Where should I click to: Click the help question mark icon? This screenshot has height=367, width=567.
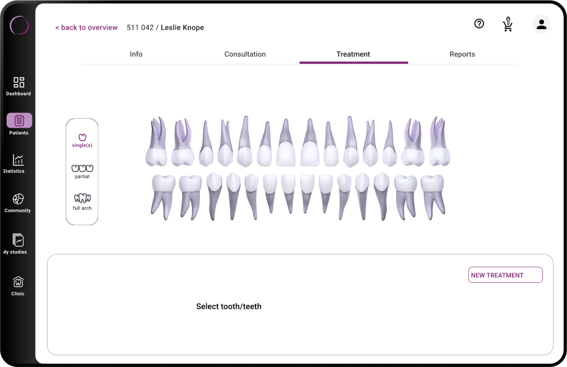point(479,24)
